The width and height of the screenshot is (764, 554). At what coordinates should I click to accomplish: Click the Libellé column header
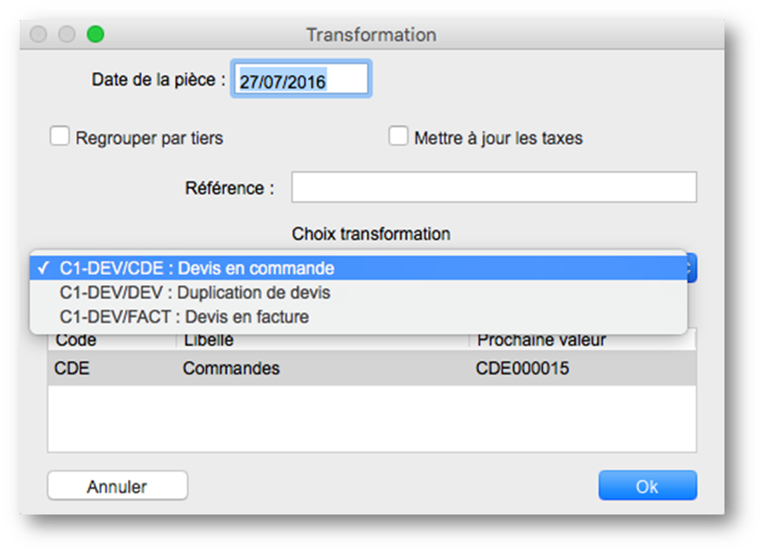tap(208, 340)
